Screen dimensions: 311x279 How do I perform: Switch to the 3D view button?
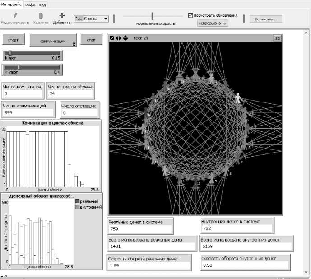277,38
